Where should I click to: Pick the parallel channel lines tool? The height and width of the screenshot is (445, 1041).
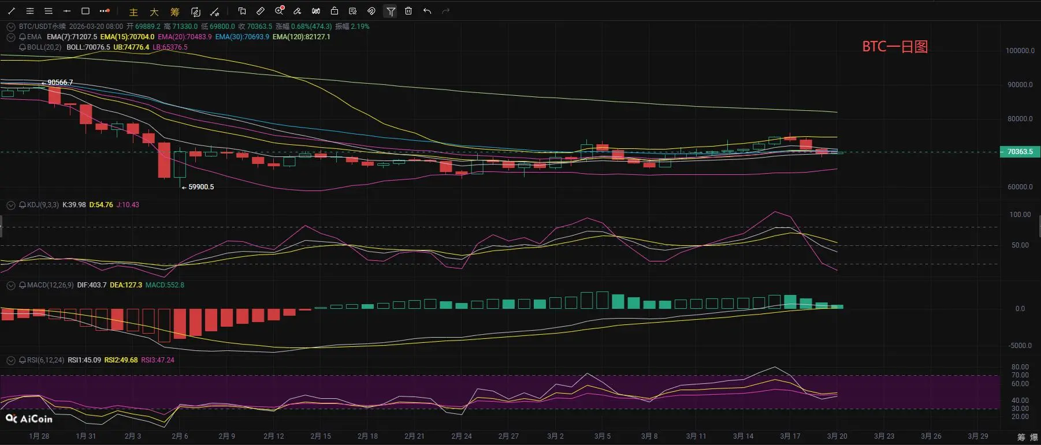30,11
